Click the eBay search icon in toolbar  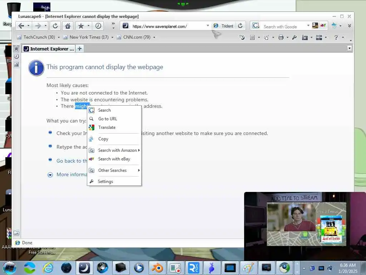[323, 25]
